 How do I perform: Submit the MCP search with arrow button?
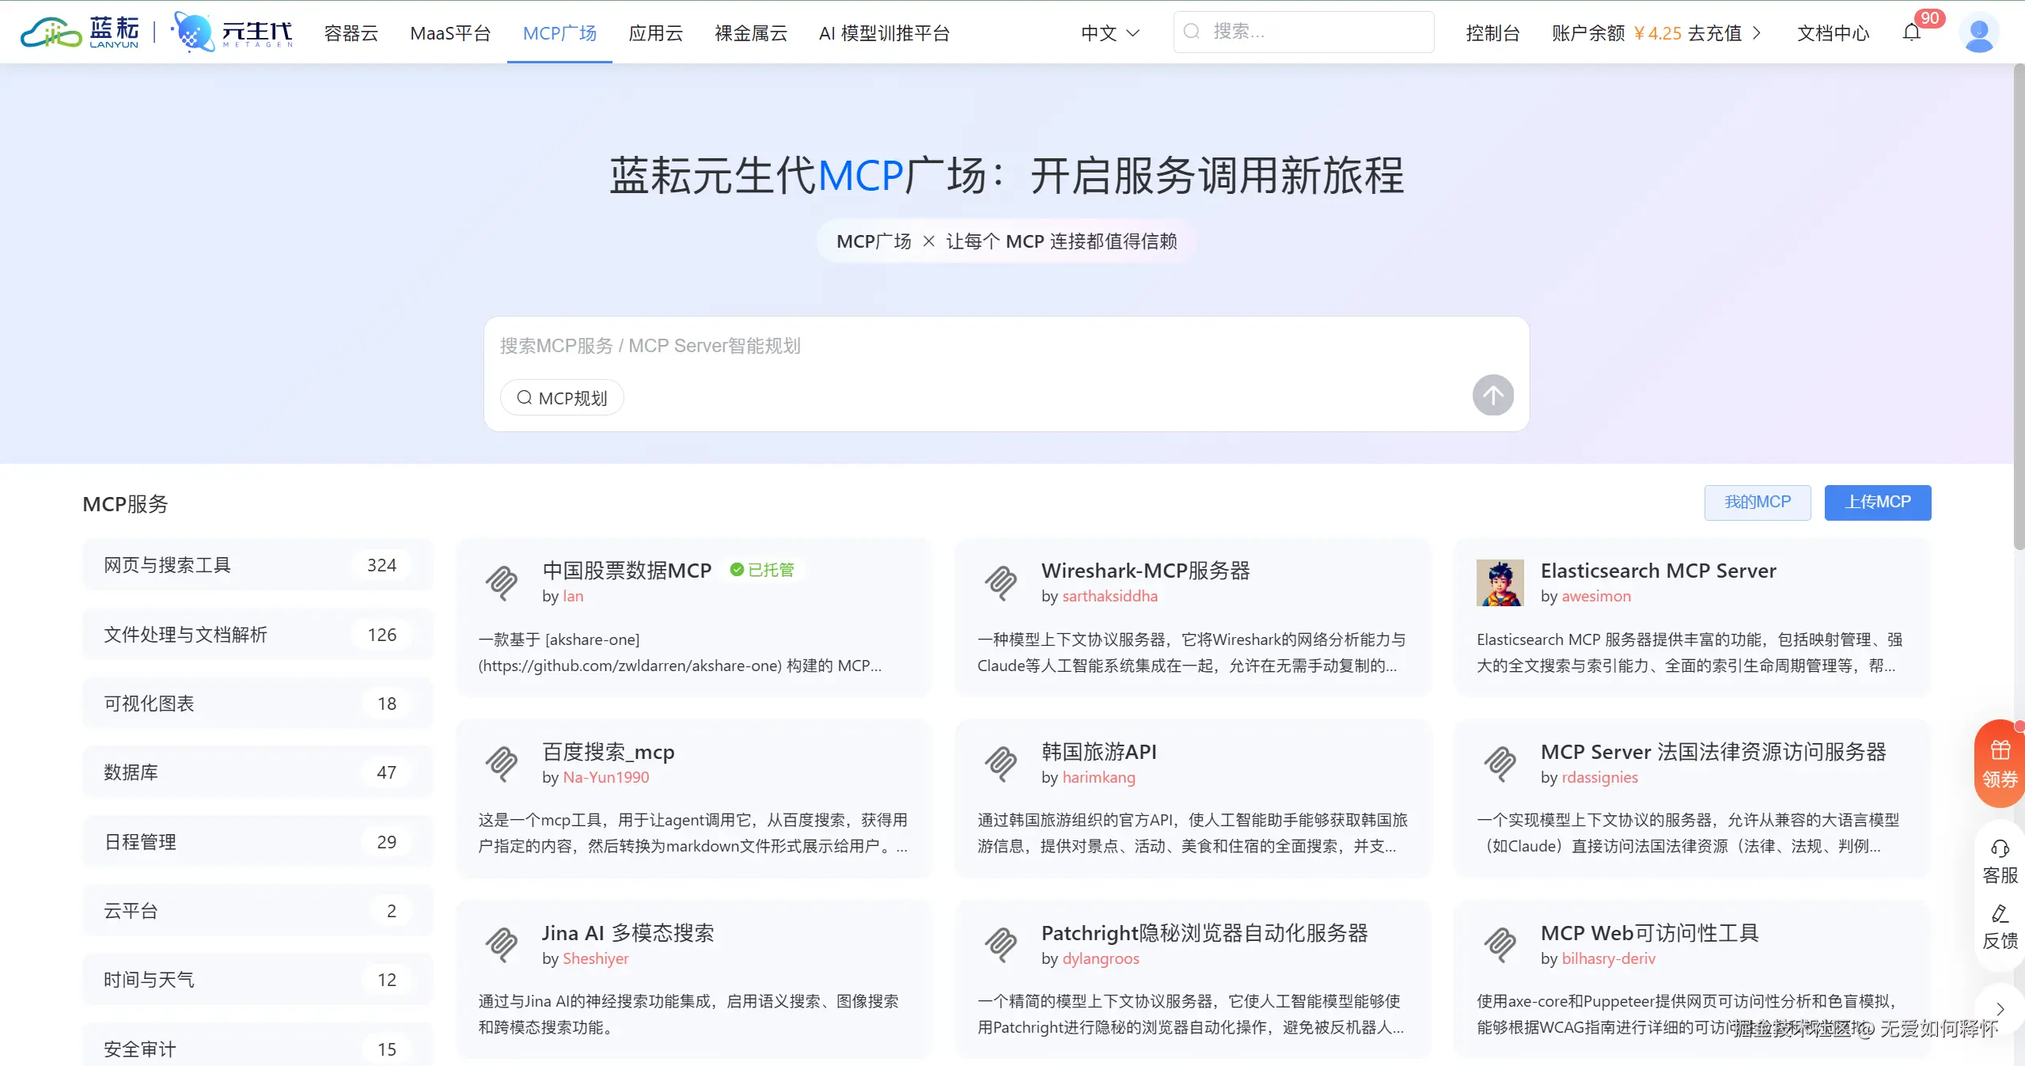coord(1492,395)
